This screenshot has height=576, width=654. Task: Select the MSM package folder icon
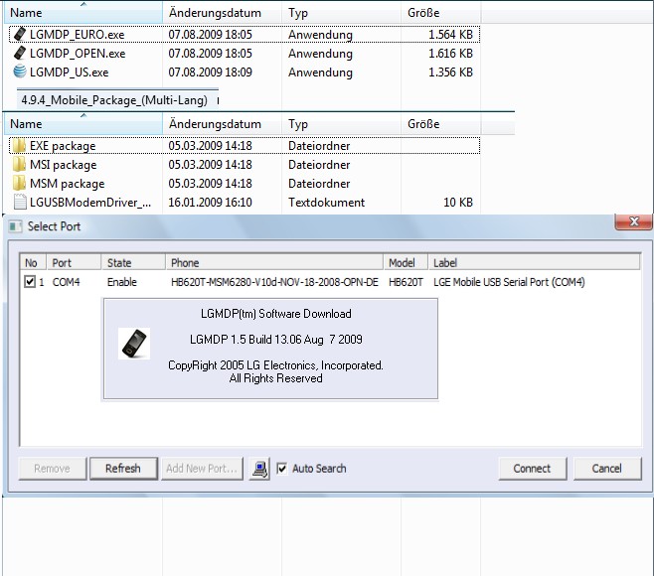[19, 183]
